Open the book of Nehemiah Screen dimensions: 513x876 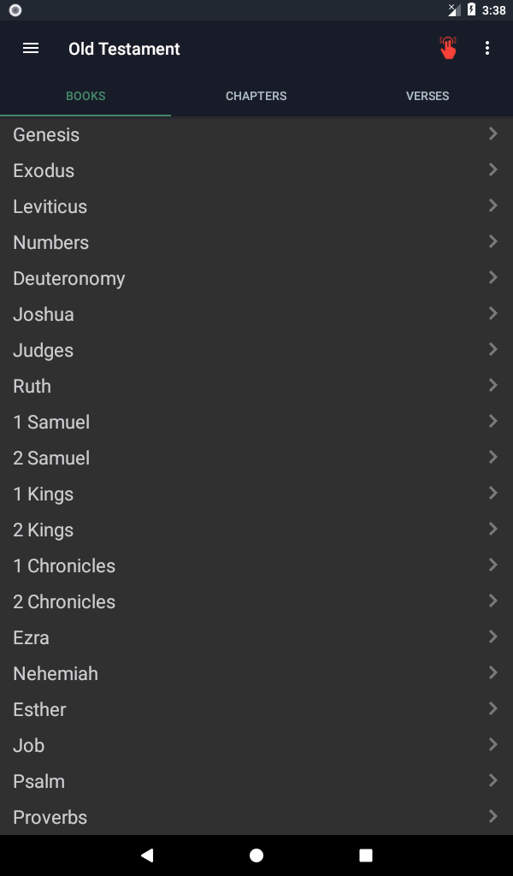click(x=56, y=673)
